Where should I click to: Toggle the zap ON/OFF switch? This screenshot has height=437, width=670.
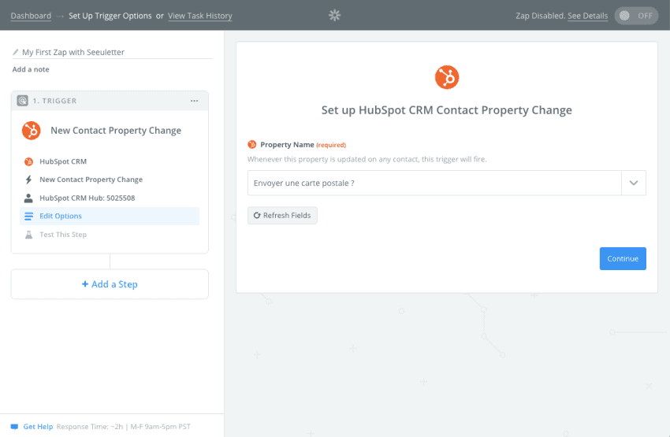[636, 16]
